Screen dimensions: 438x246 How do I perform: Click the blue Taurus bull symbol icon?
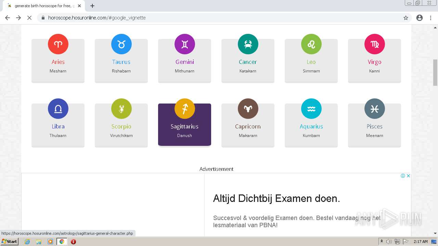coord(121,44)
